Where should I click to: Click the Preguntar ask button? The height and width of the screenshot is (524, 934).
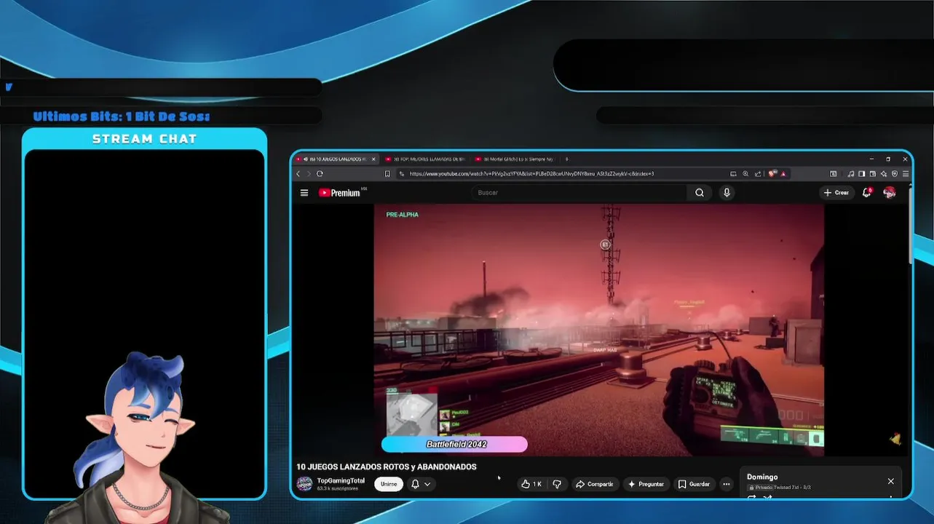pyautogui.click(x=646, y=484)
